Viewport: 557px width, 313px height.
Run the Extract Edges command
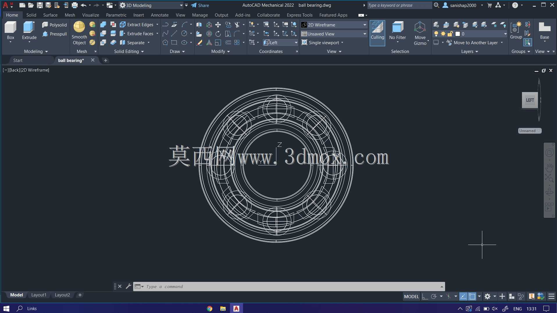[x=137, y=25]
